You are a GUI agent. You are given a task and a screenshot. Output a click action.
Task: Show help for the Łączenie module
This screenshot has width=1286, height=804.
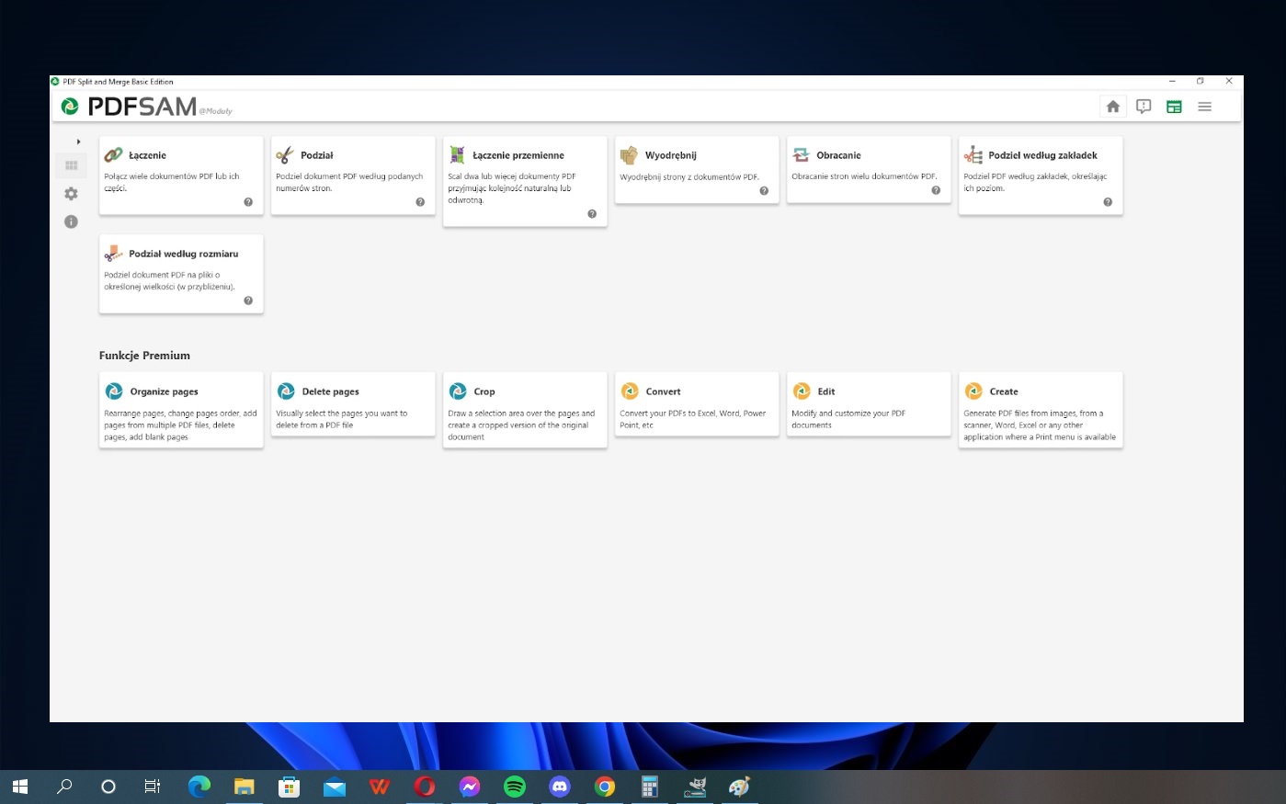point(248,202)
